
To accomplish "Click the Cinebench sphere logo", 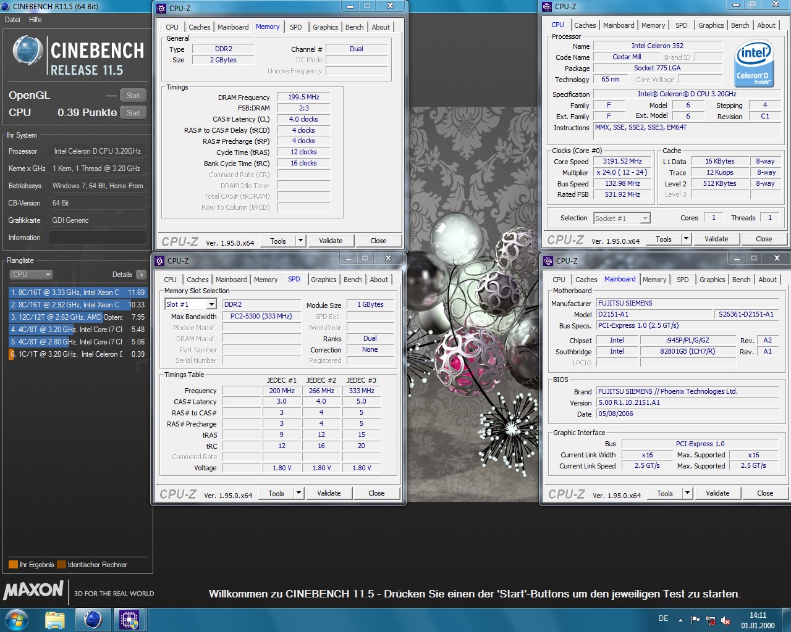I will 28,51.
